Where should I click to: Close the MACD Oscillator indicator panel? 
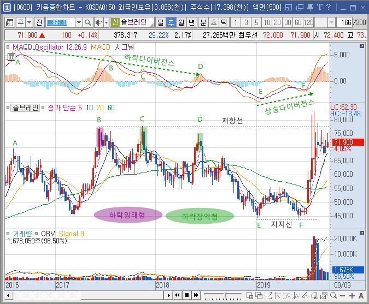pos(362,46)
